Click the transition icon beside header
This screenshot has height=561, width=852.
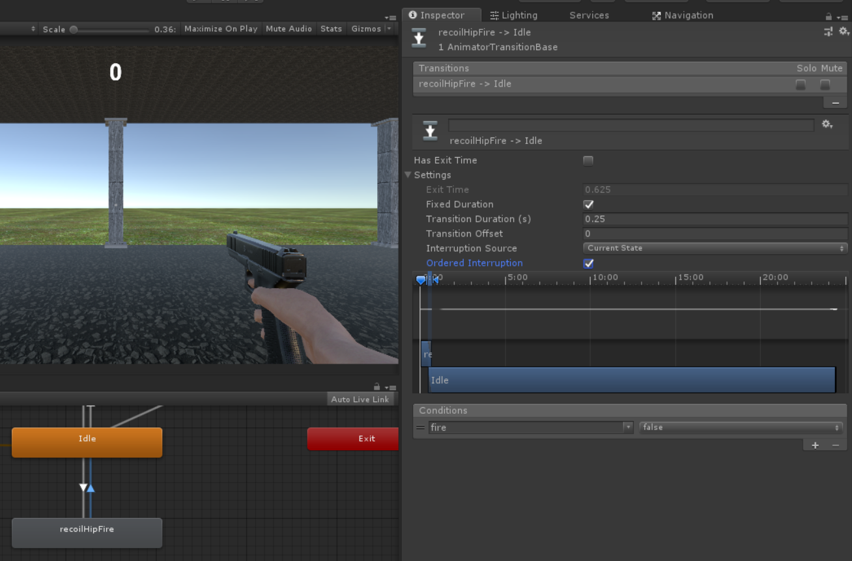click(x=419, y=38)
